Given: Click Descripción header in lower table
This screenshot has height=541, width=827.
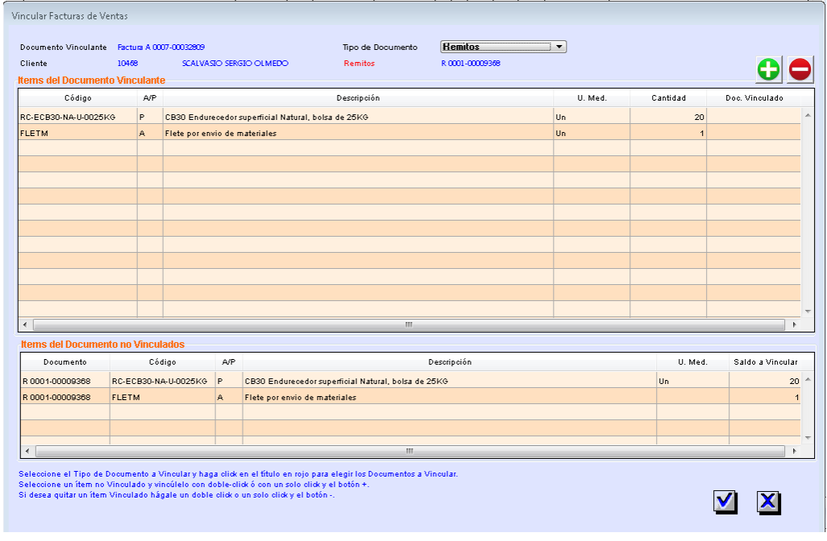Looking at the screenshot, I should pos(449,362).
